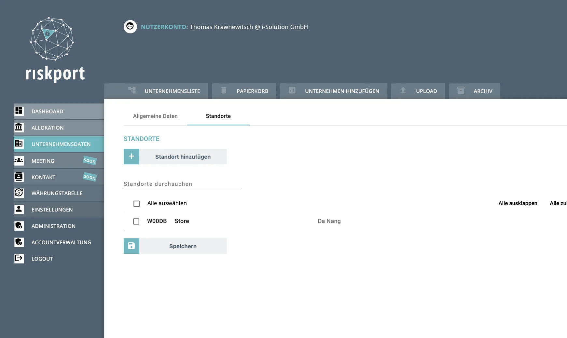
Task: Open the Papierkorb tab label
Action: 252,91
